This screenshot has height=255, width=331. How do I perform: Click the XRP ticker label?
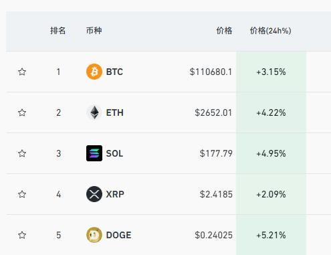(115, 194)
